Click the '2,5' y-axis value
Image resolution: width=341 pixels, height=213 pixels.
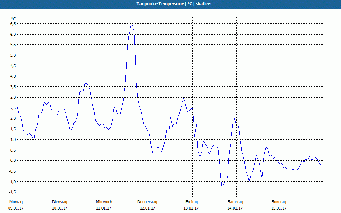click(13, 108)
